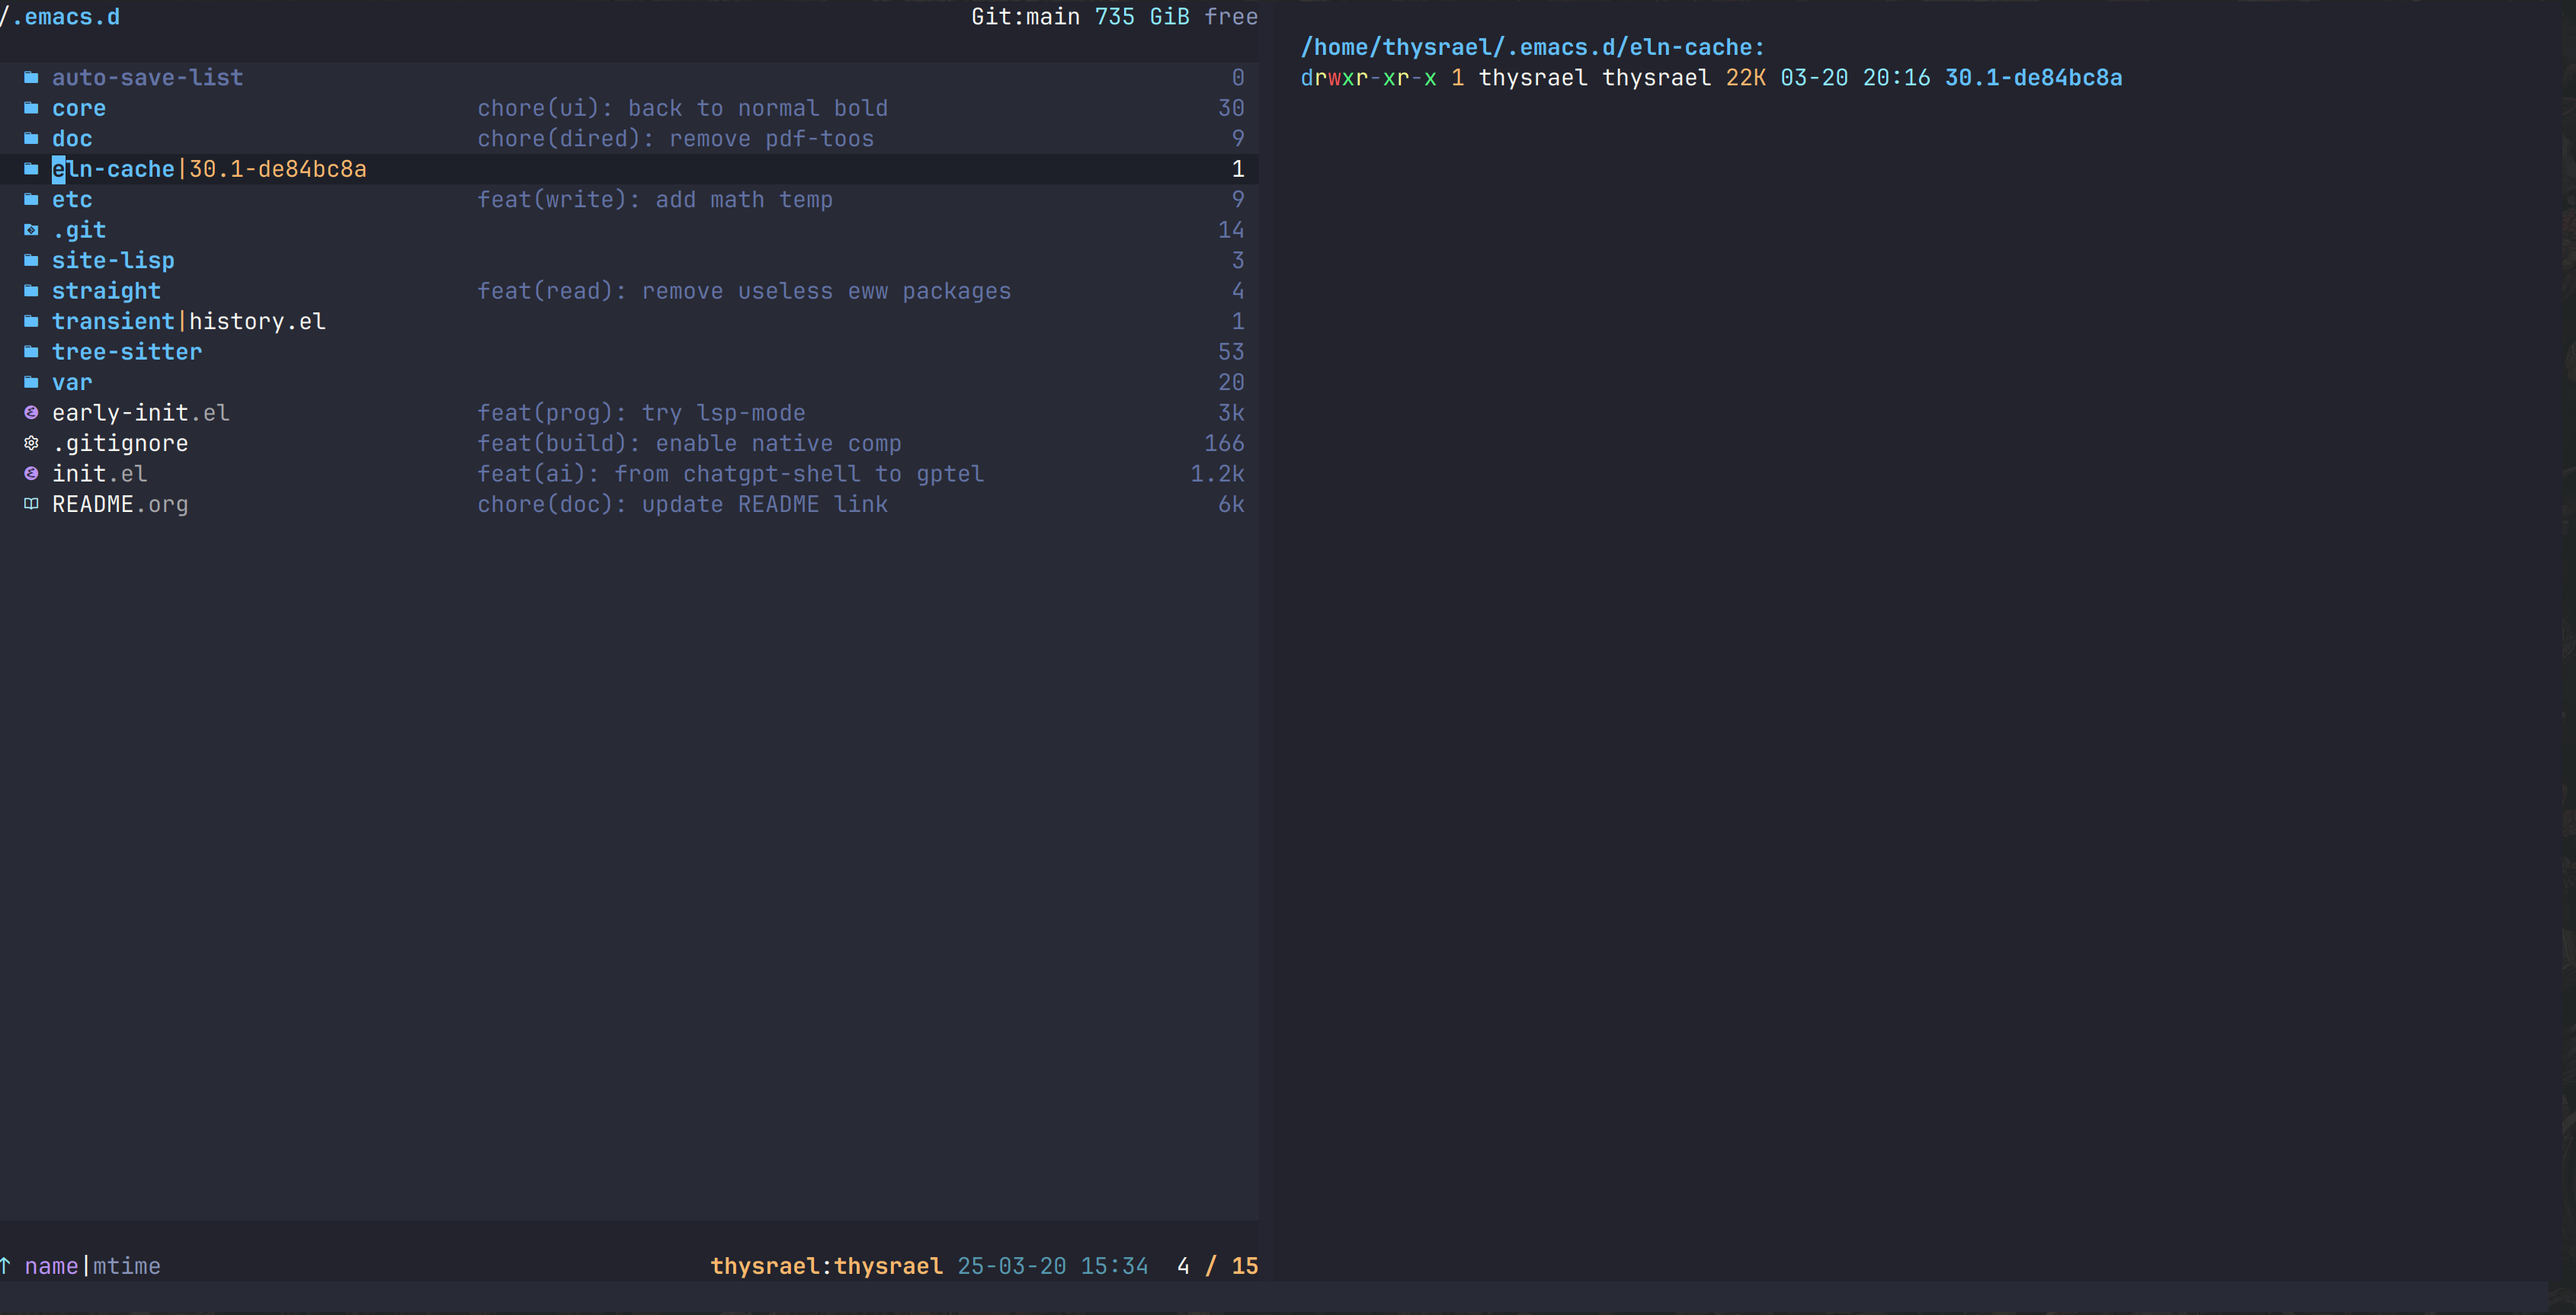Click the folder icon beside tree-sitter
The height and width of the screenshot is (1315, 2576).
tap(31, 352)
